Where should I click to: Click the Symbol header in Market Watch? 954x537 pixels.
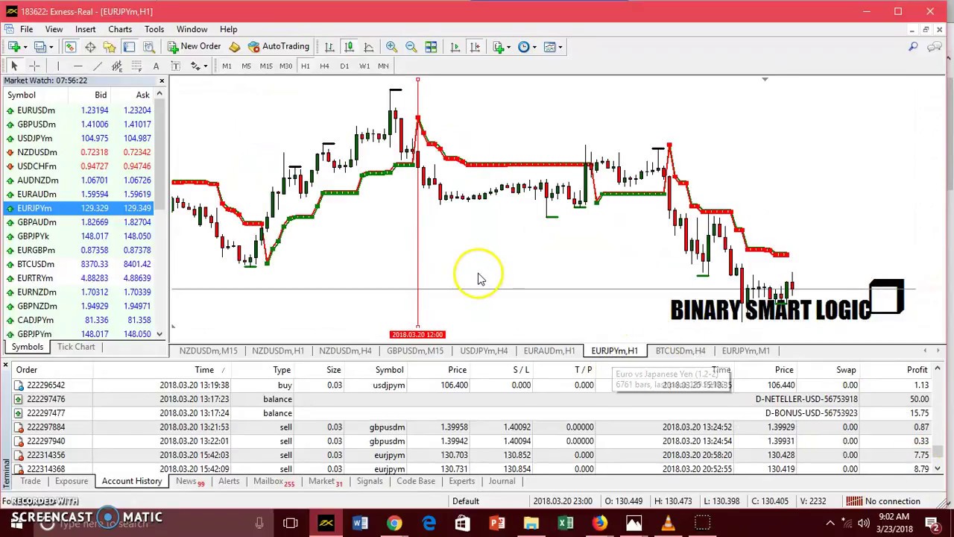click(21, 95)
